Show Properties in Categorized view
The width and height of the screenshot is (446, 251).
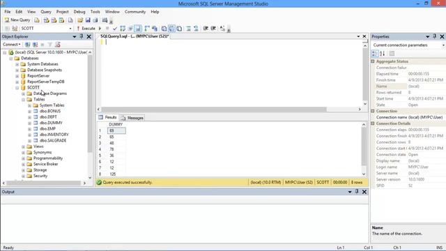375,54
